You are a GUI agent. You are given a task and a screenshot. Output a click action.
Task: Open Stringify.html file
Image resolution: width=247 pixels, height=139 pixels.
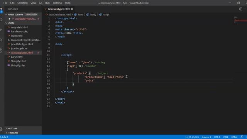[18, 61]
